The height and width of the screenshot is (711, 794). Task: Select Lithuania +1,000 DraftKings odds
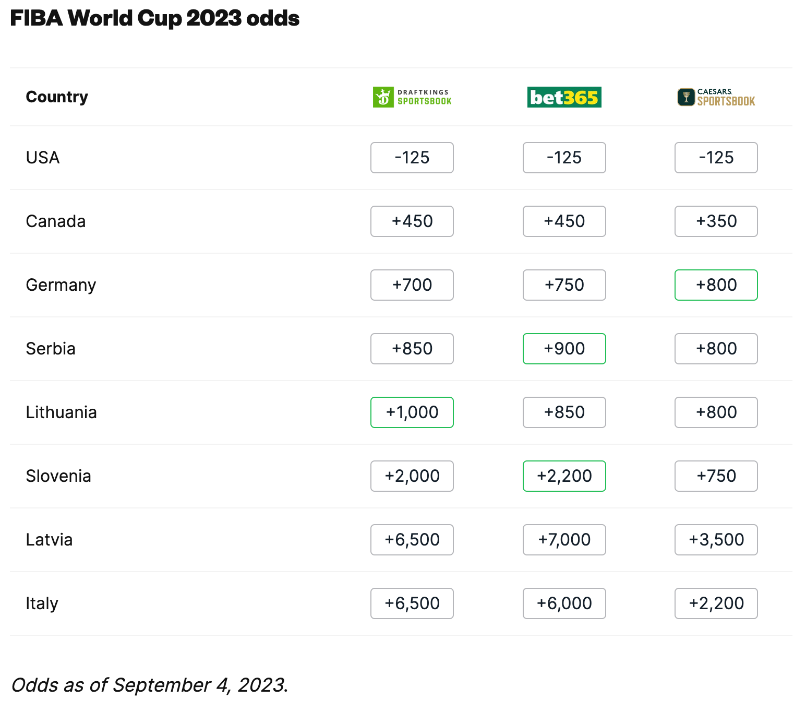pyautogui.click(x=412, y=412)
